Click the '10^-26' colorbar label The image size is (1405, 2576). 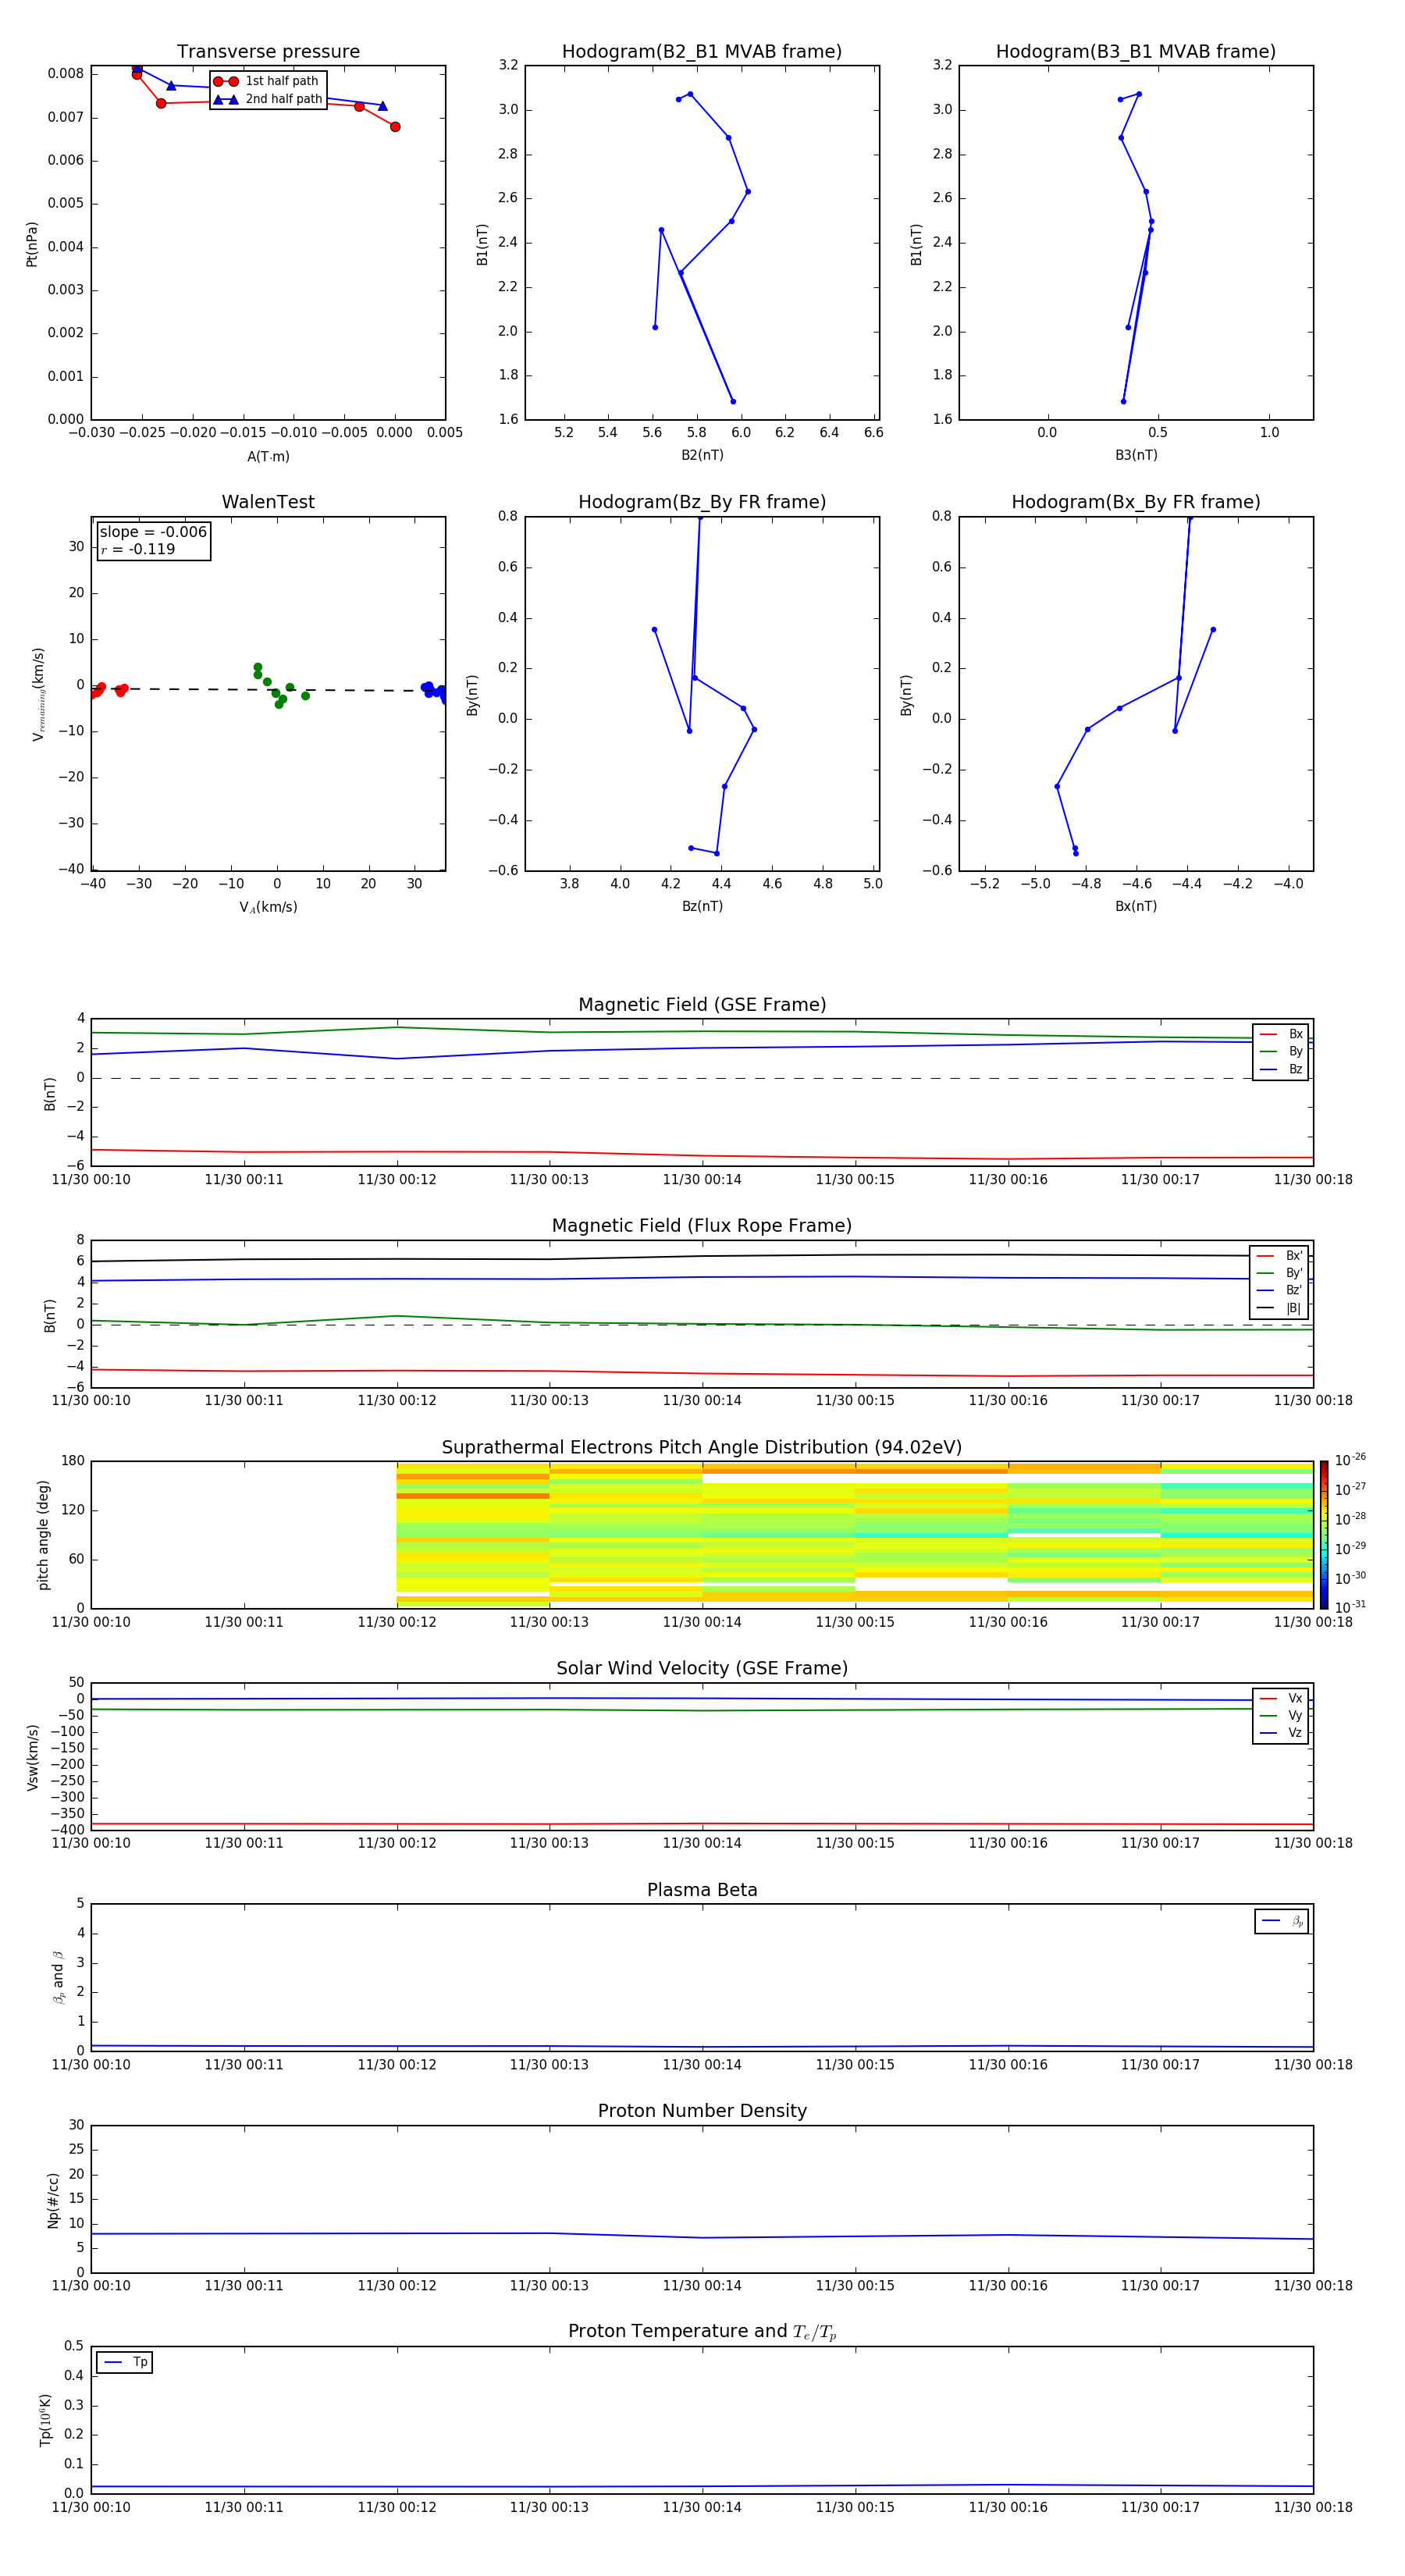pos(1350,1460)
